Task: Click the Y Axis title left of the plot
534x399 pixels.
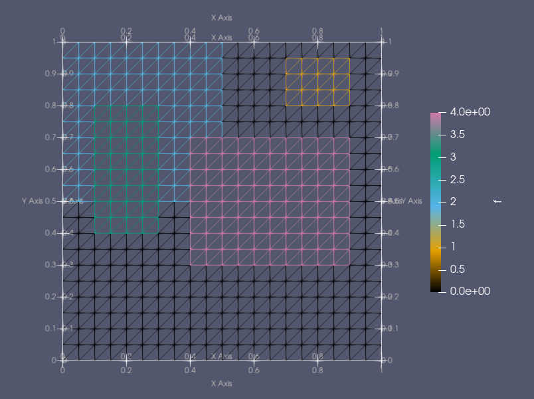Action: coord(33,201)
